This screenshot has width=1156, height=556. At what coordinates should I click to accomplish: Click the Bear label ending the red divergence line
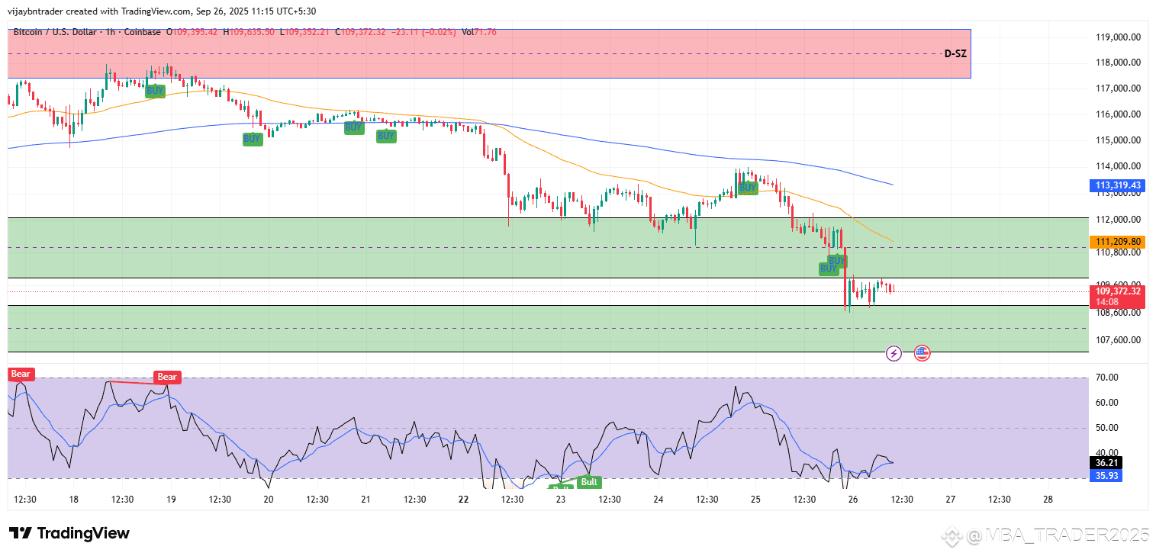(x=167, y=377)
